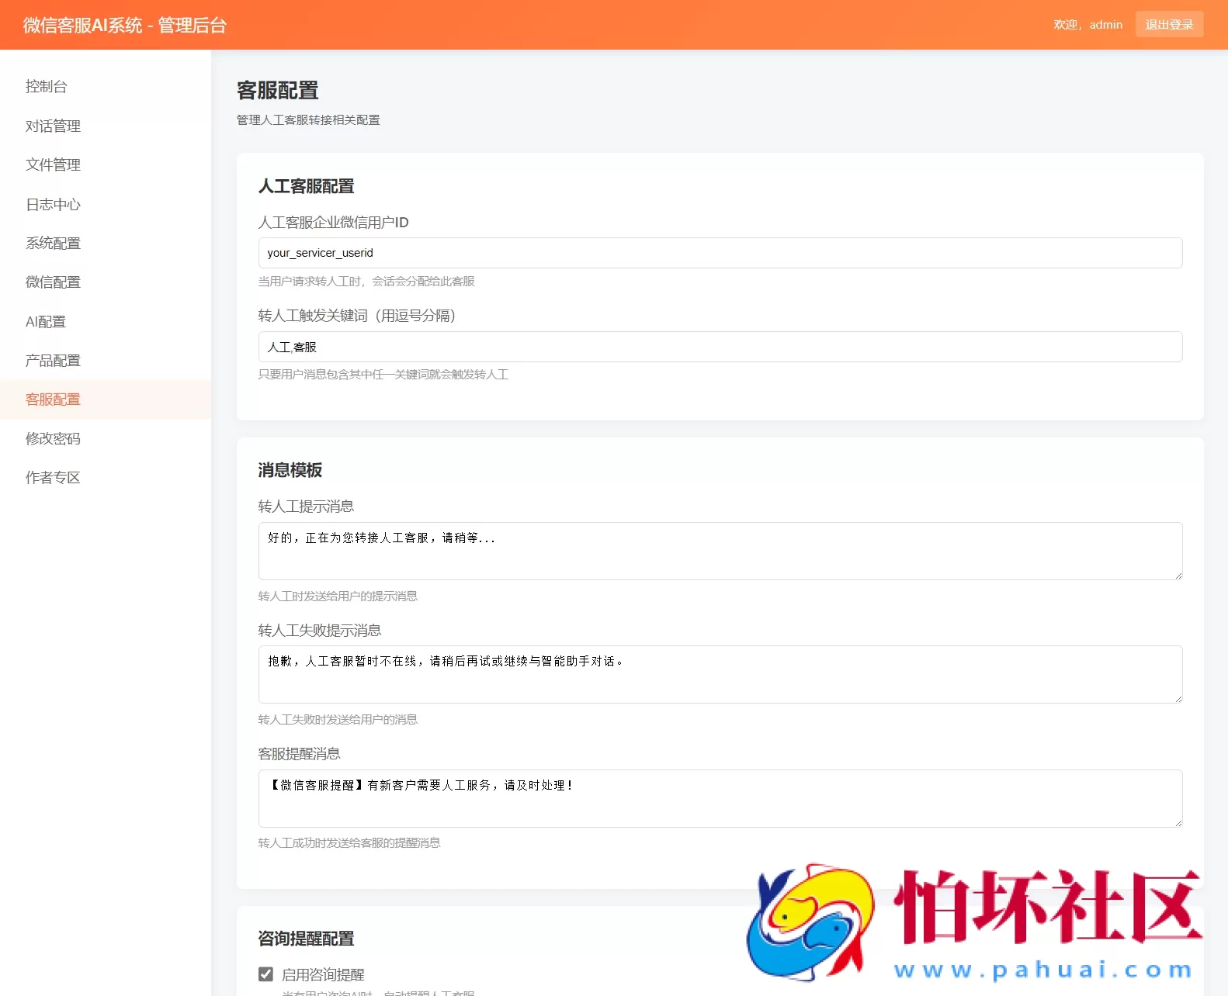Click the hint 转人工成功时发送给客服的提醒消息
1228x996 pixels.
pyautogui.click(x=349, y=843)
